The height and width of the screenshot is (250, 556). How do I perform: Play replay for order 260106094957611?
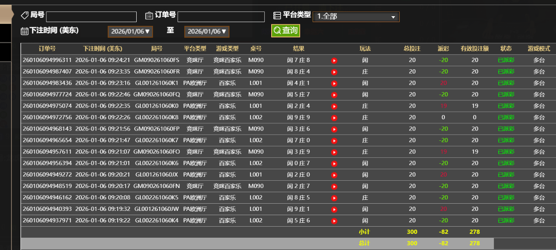pyautogui.click(x=334, y=152)
